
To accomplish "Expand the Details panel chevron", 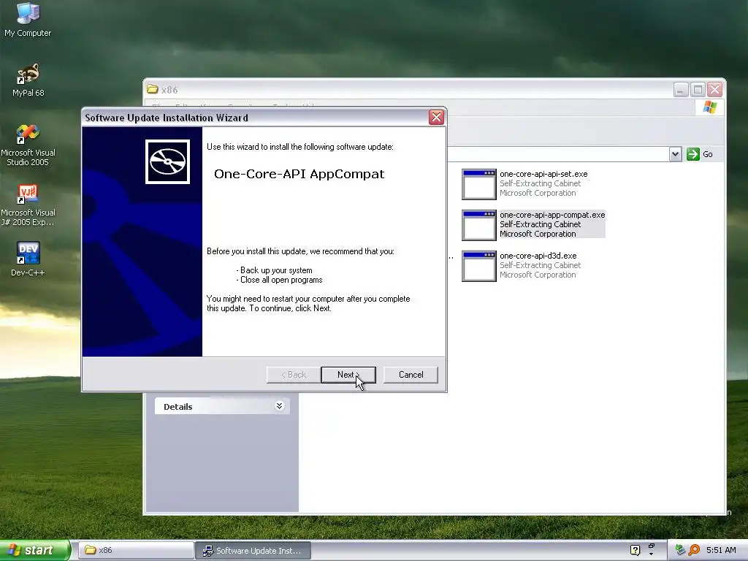I will point(279,406).
